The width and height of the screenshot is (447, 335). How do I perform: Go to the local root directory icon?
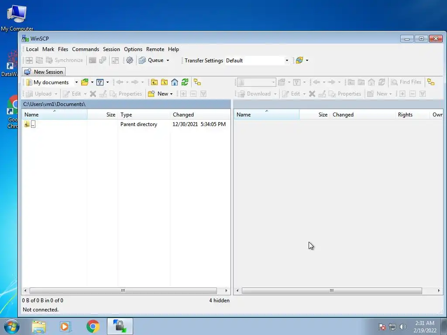pyautogui.click(x=165, y=82)
